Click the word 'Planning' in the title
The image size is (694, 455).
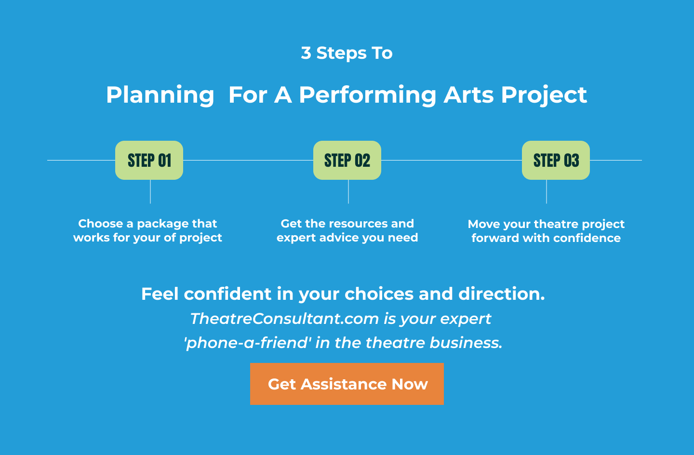pos(160,95)
